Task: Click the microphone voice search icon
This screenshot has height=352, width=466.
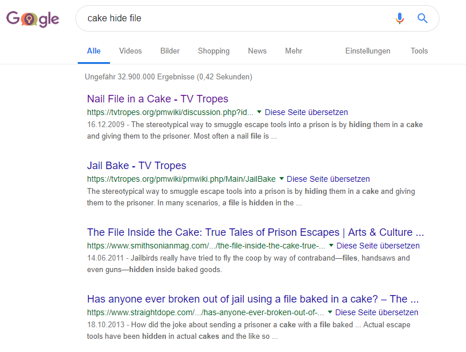Action: point(400,18)
